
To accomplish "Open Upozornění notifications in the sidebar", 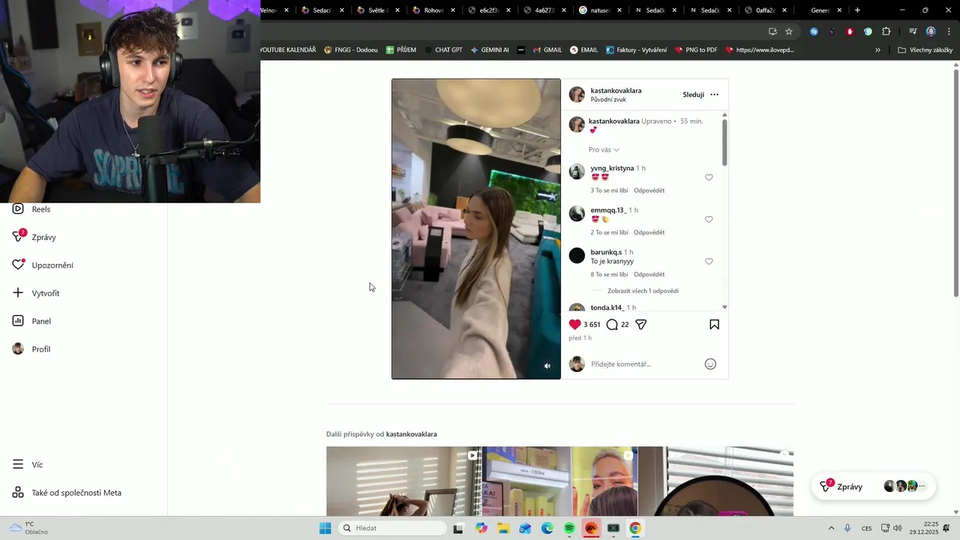I will [x=43, y=265].
